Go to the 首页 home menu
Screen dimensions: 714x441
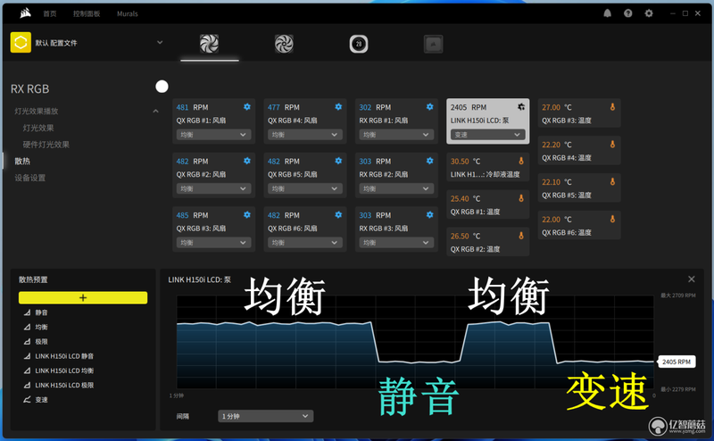[x=50, y=13]
